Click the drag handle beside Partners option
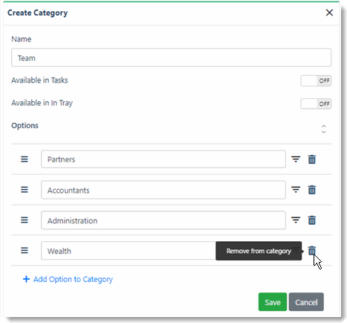This screenshot has height=323, width=347. [x=25, y=159]
